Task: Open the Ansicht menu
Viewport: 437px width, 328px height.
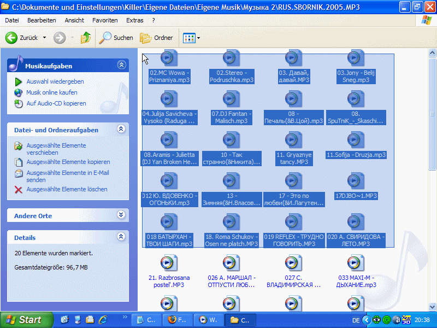Action: click(x=74, y=20)
